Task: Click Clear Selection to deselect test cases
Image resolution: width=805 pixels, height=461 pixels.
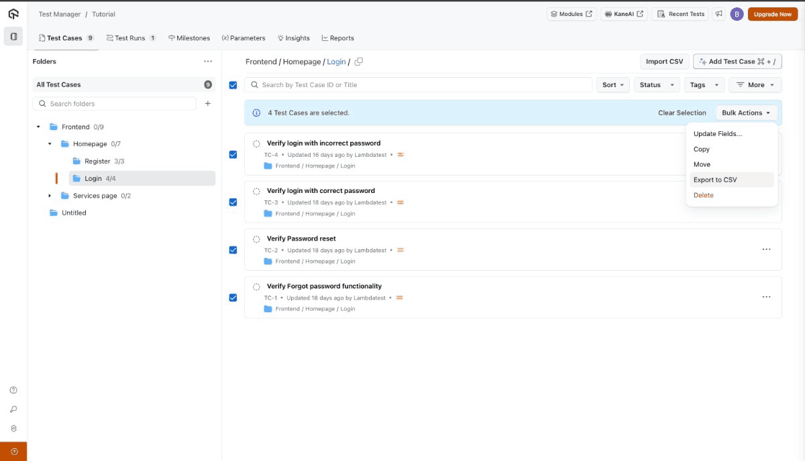Action: tap(682, 113)
